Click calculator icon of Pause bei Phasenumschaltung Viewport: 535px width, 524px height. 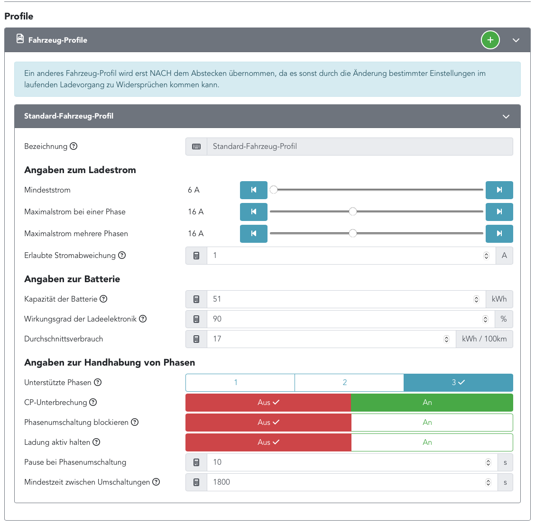tap(196, 462)
